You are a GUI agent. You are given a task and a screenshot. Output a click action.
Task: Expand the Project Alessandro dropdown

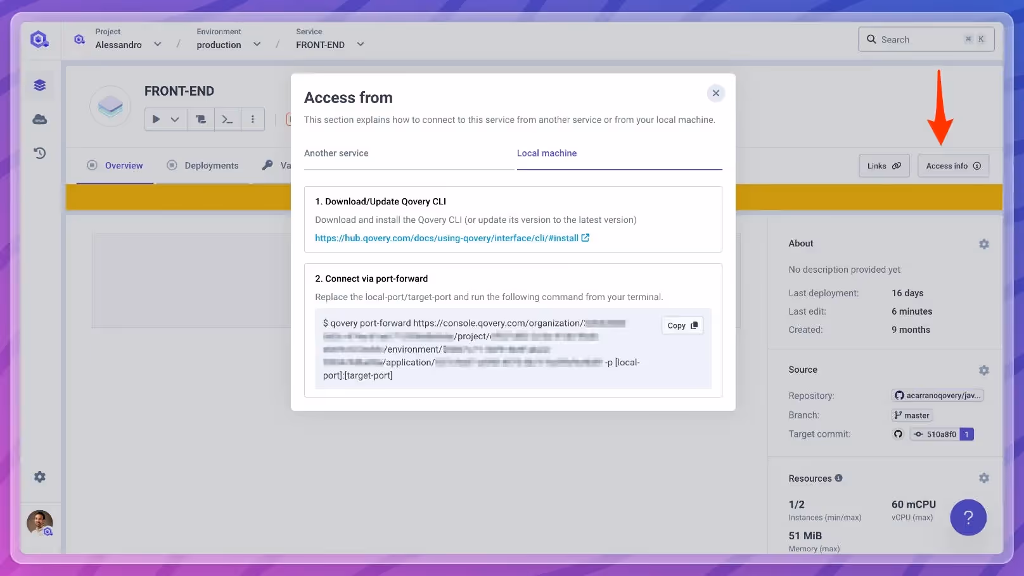click(x=157, y=44)
